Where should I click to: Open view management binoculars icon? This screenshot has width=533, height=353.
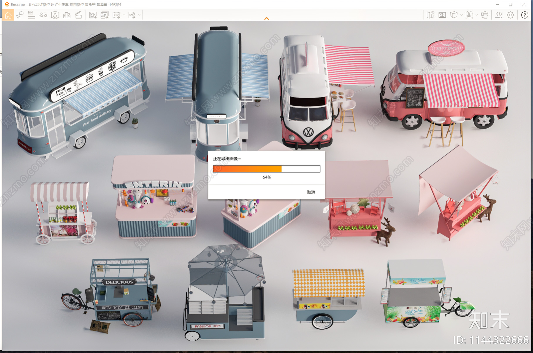pyautogui.click(x=43, y=15)
